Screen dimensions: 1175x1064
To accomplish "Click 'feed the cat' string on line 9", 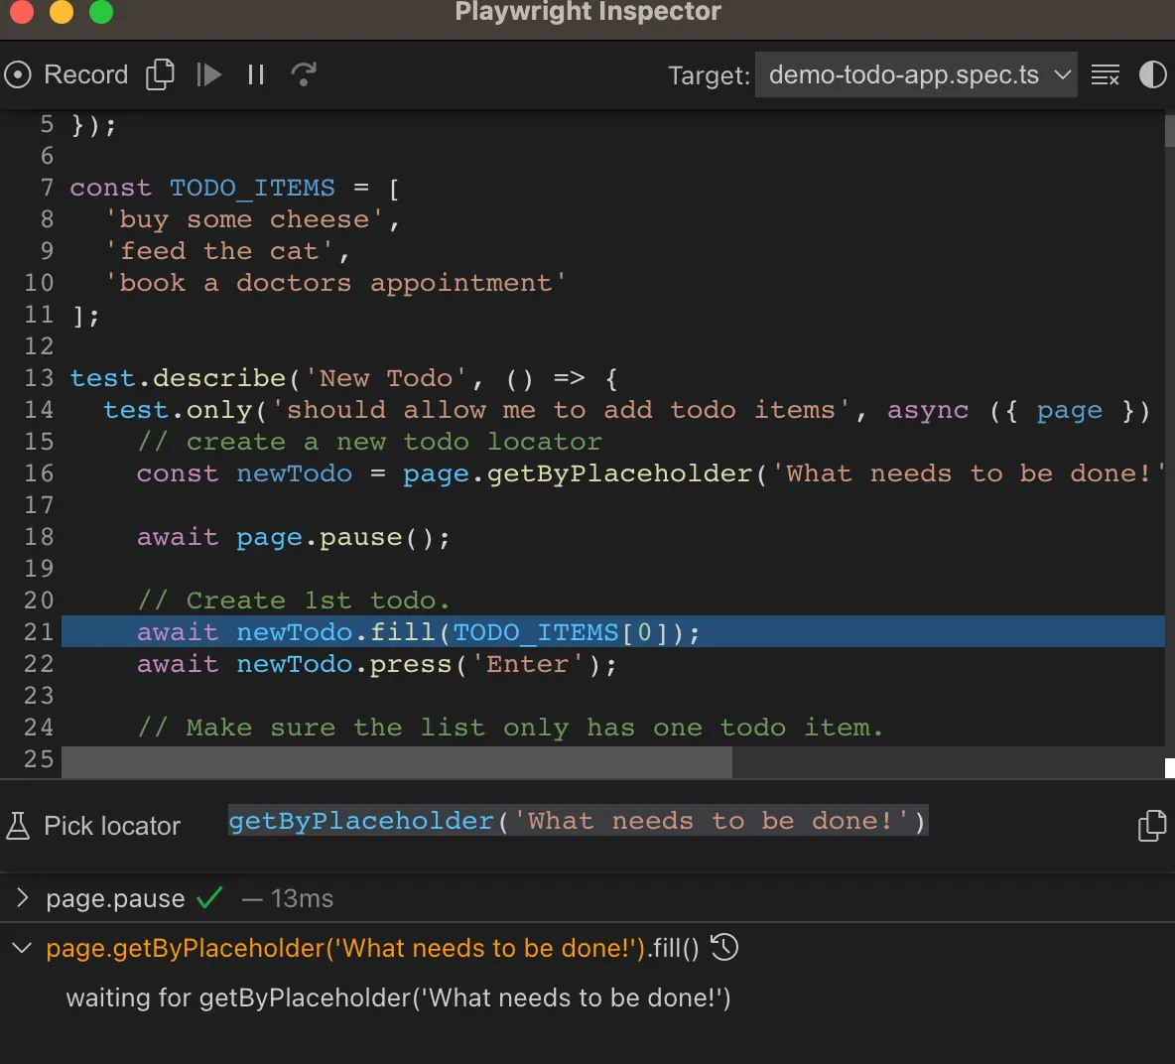I will [x=218, y=251].
